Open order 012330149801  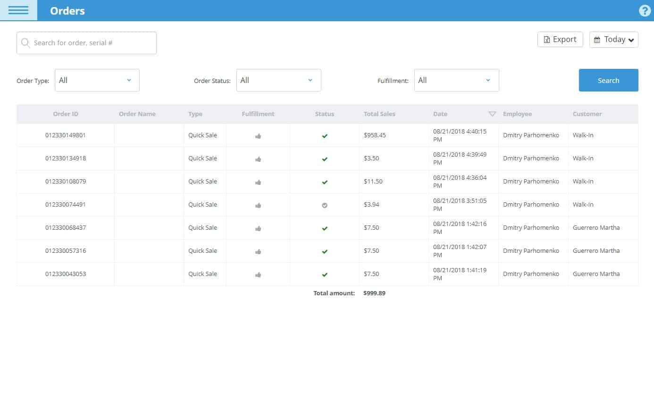click(66, 135)
